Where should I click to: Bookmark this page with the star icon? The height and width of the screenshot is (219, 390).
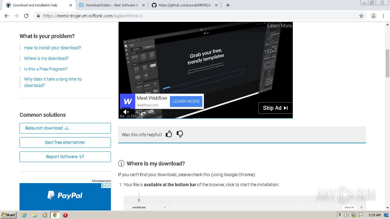click(361, 16)
